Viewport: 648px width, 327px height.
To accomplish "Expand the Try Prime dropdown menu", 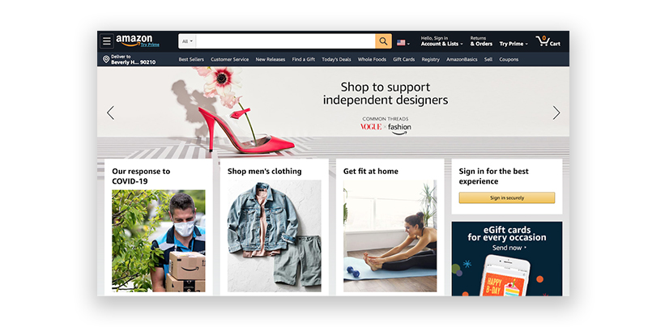I will (x=514, y=44).
